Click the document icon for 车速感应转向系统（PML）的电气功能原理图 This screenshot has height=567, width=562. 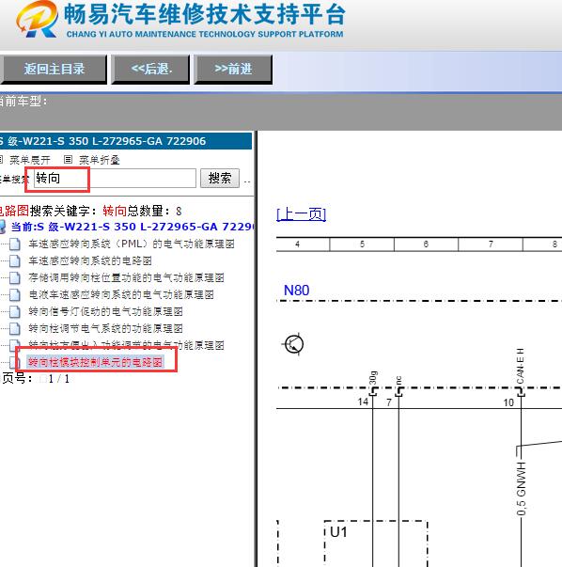coord(15,244)
